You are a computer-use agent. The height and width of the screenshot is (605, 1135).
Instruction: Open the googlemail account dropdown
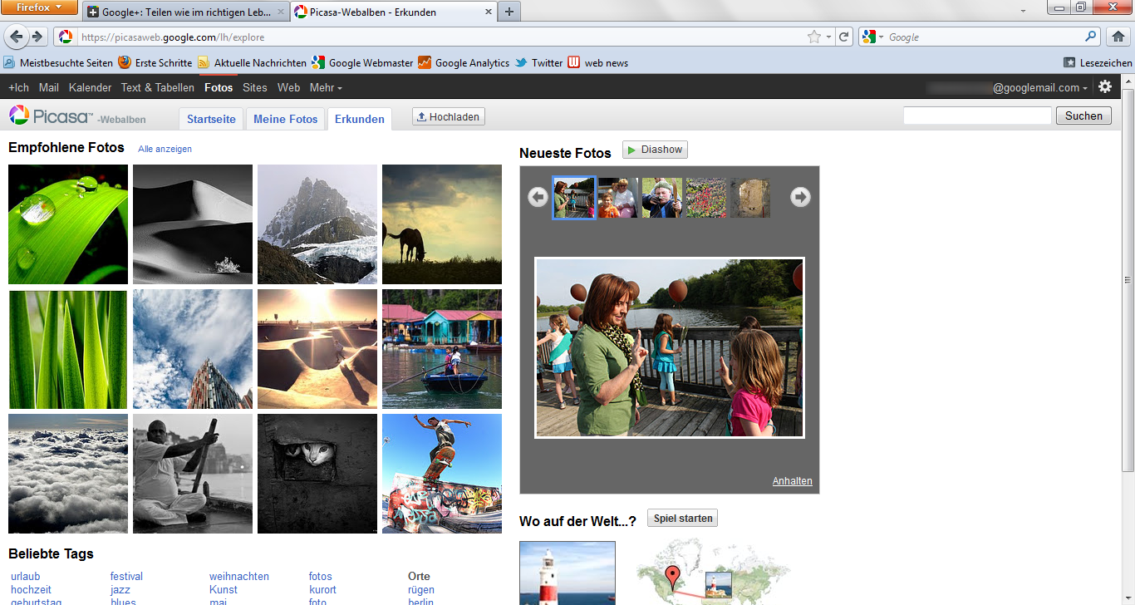(1039, 87)
